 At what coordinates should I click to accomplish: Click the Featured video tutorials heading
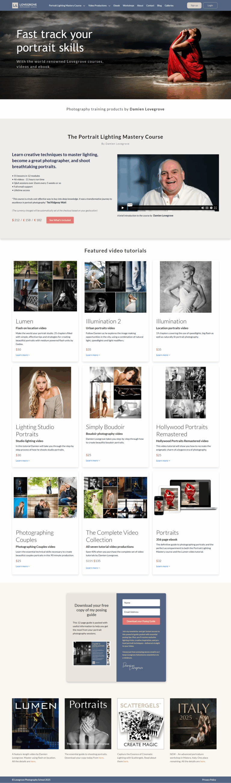pos(115,251)
